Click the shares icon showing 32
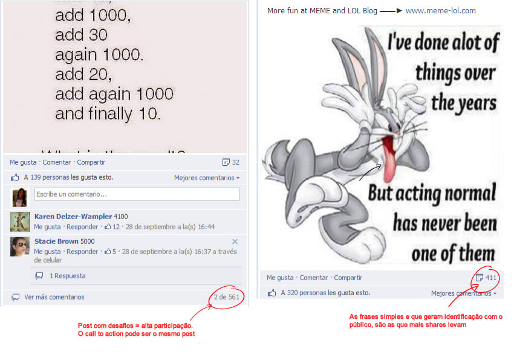 pos(226,162)
